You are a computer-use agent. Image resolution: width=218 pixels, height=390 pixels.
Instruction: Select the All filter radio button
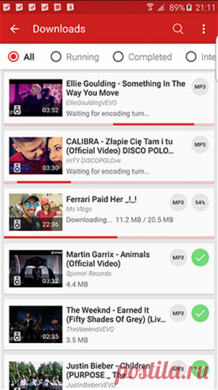click(x=13, y=57)
